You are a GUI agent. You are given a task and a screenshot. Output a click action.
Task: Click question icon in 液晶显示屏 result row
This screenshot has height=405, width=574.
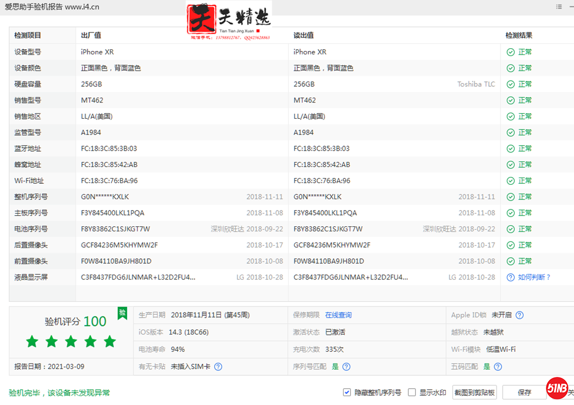(511, 277)
